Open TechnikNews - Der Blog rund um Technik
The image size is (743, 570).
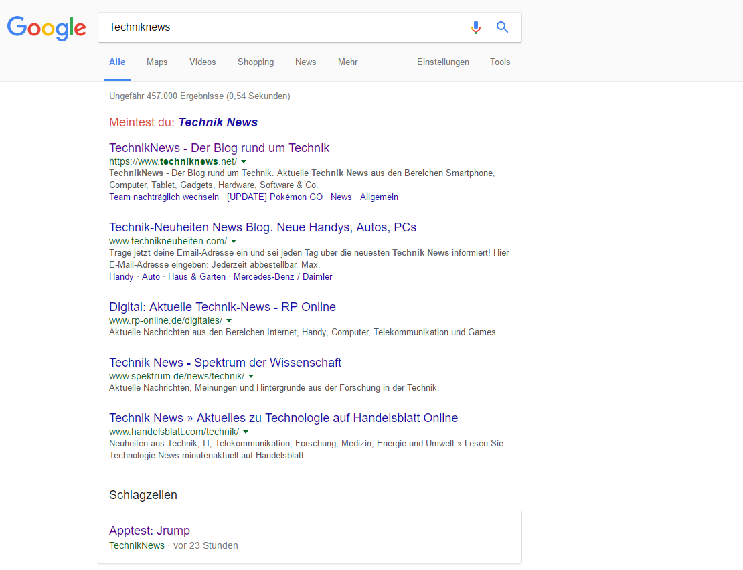click(219, 148)
